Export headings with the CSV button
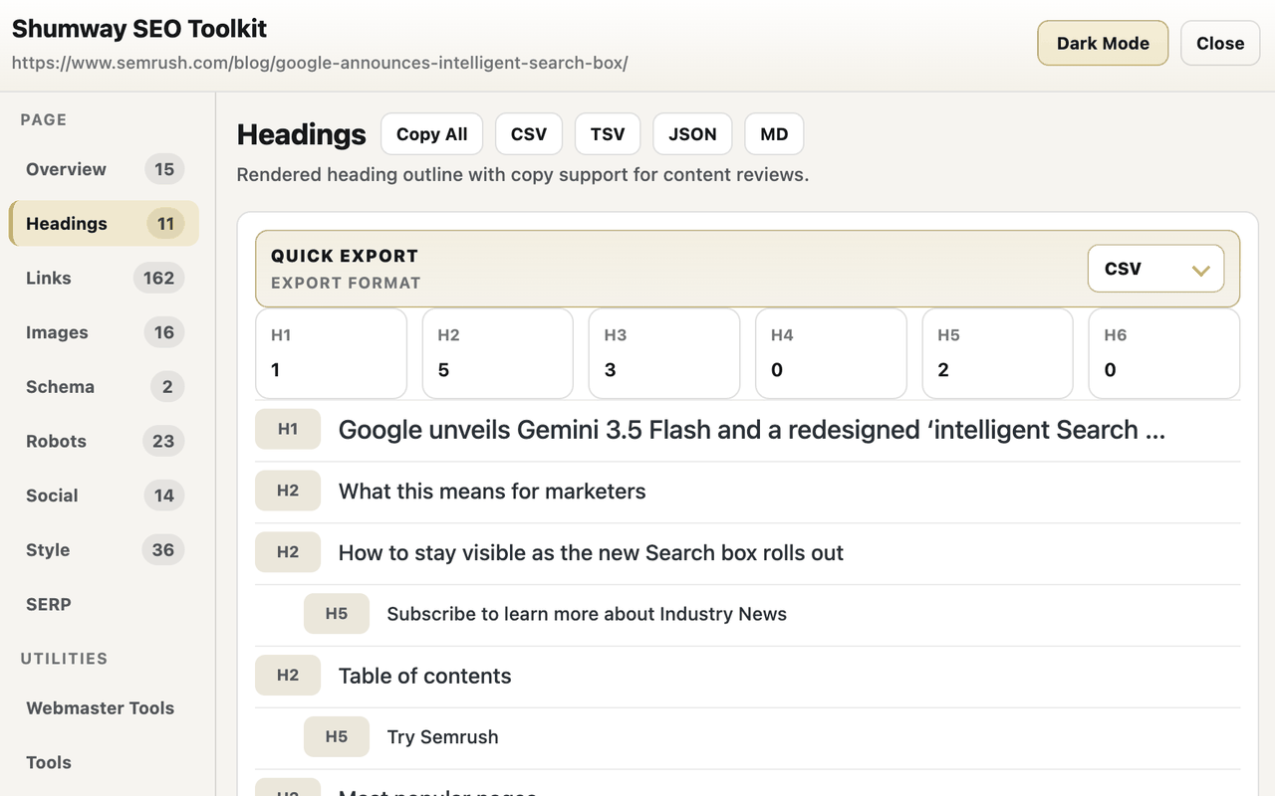Viewport: 1275px width, 796px height. [x=529, y=134]
